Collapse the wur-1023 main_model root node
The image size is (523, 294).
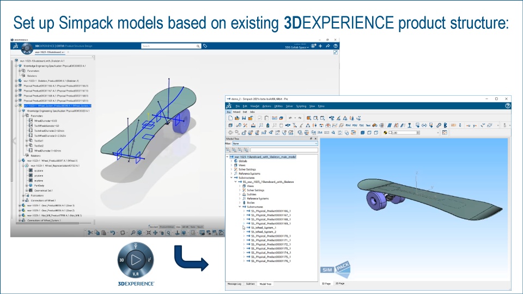pyautogui.click(x=228, y=157)
